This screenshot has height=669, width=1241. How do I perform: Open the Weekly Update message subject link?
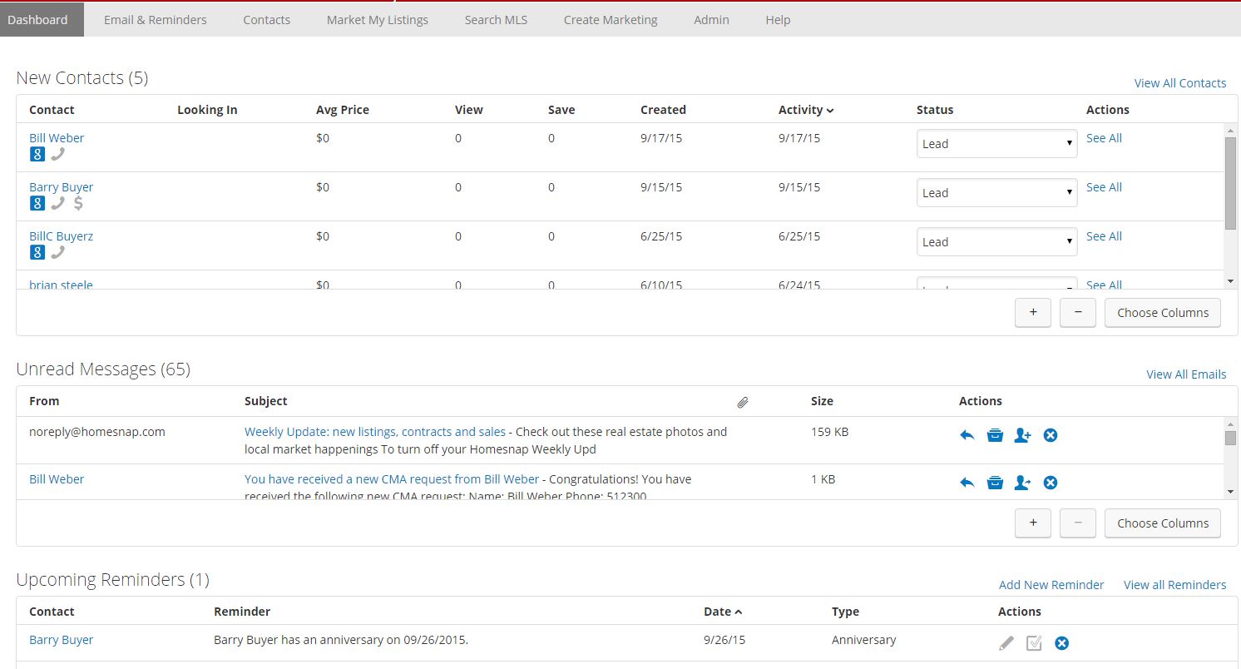point(375,432)
